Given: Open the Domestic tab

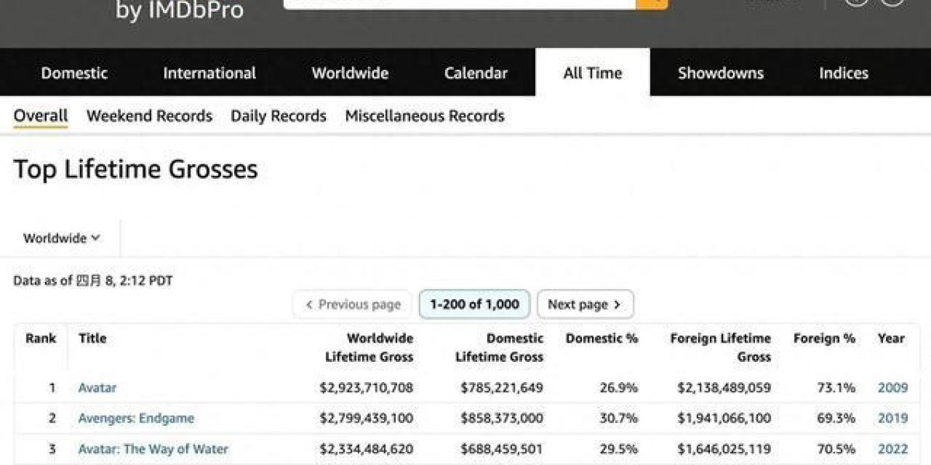Looking at the screenshot, I should coord(74,73).
